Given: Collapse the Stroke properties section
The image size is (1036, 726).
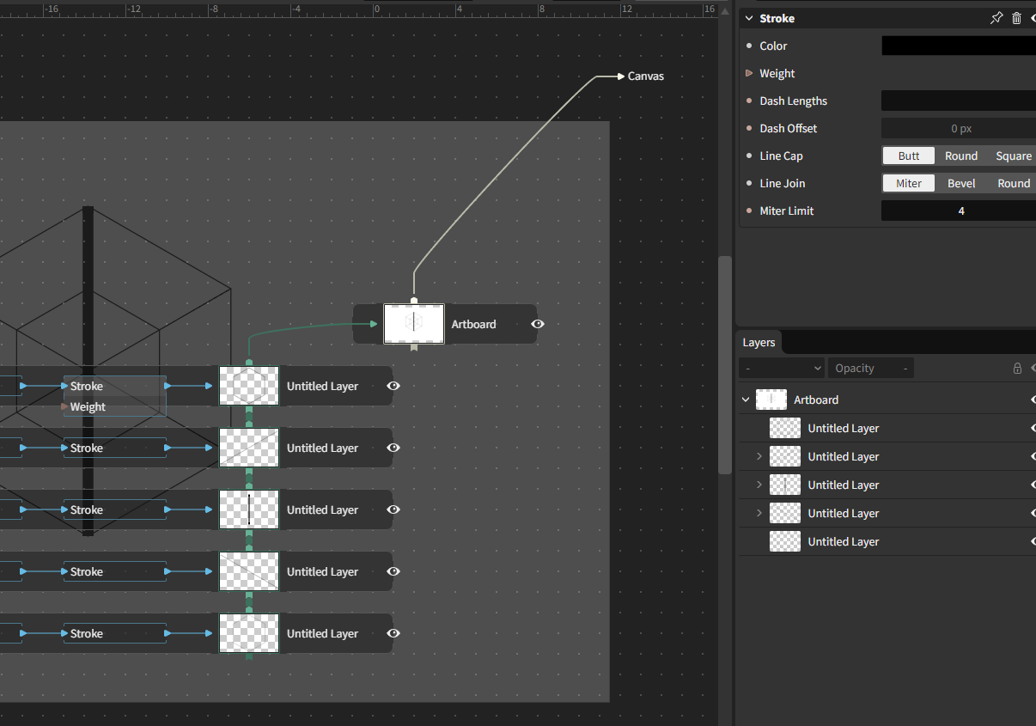Looking at the screenshot, I should (749, 18).
